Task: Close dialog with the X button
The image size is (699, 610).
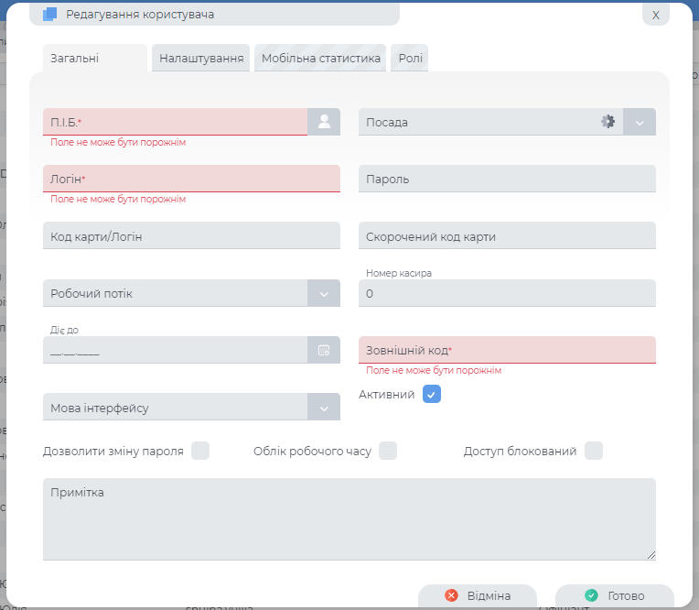Action: tap(655, 15)
